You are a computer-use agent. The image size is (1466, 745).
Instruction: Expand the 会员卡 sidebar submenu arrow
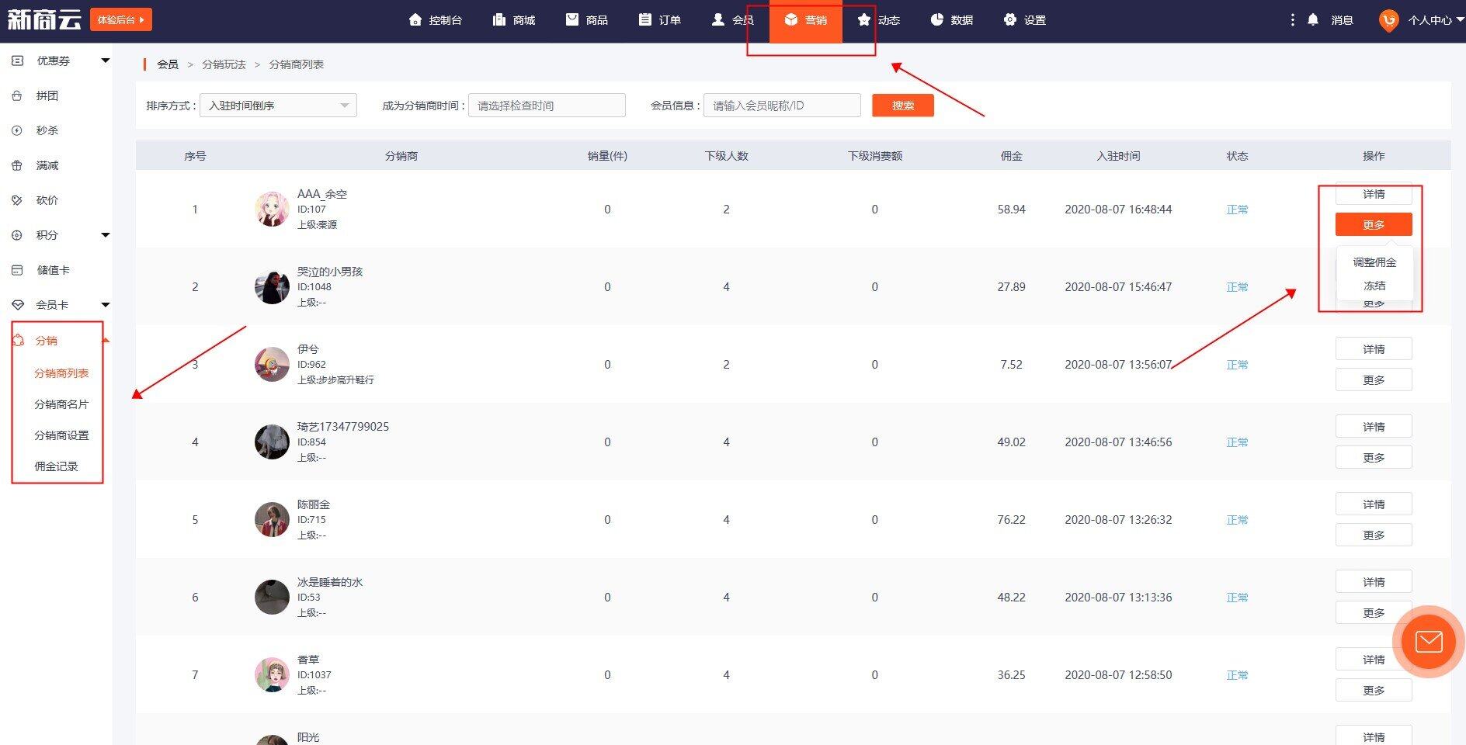click(106, 305)
